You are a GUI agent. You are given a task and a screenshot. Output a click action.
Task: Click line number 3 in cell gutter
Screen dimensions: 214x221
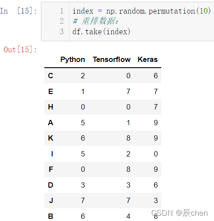[62, 32]
